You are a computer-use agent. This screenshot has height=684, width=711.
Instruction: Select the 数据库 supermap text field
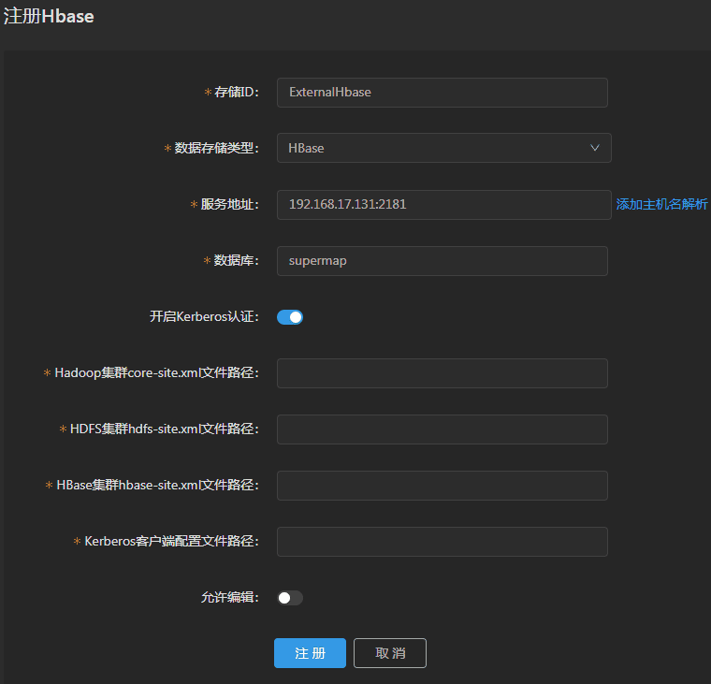(x=442, y=261)
